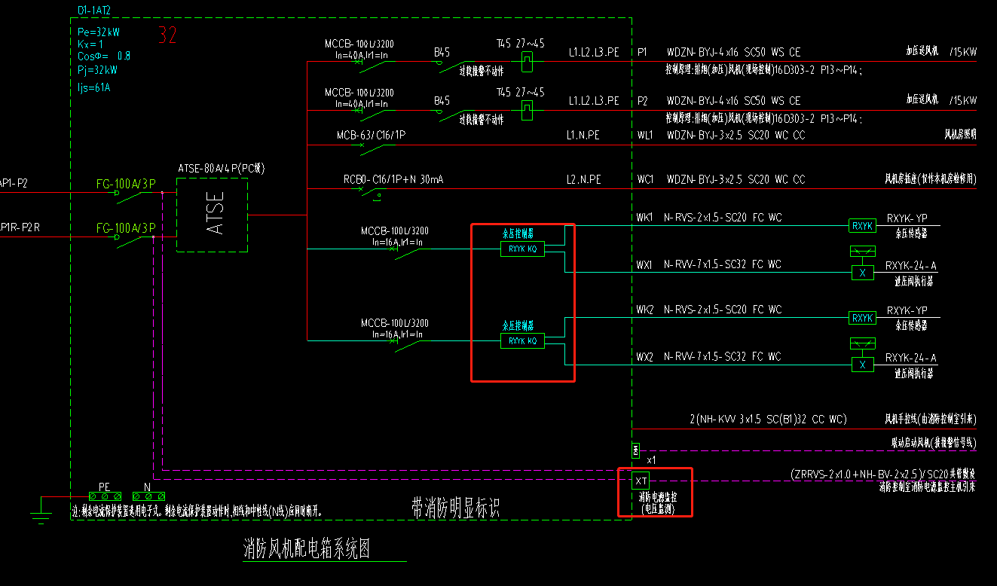997x586 pixels.
Task: Select the 2(NH-KVV 3x1.5 SC(B1)32 CC WC) text
Action: [x=768, y=419]
